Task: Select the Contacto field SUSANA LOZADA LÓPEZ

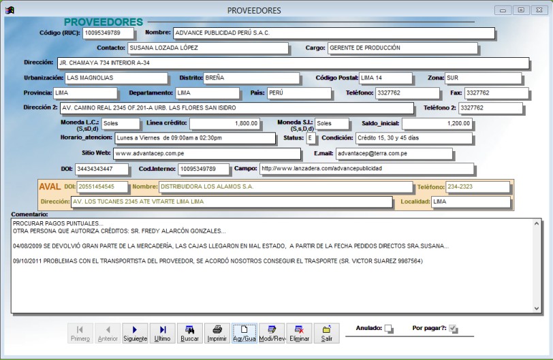Action: [208, 48]
